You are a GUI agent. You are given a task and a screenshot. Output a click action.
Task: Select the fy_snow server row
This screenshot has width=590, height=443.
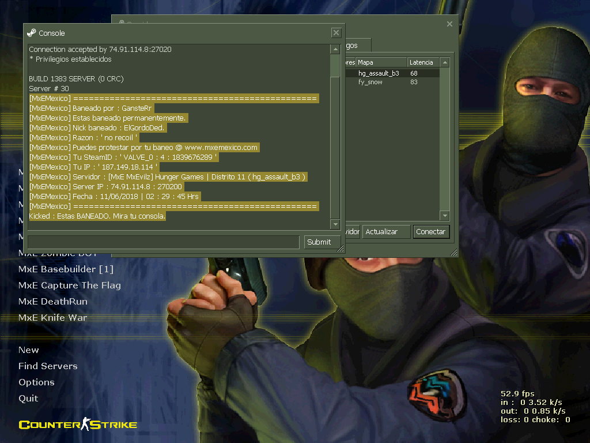pos(392,82)
